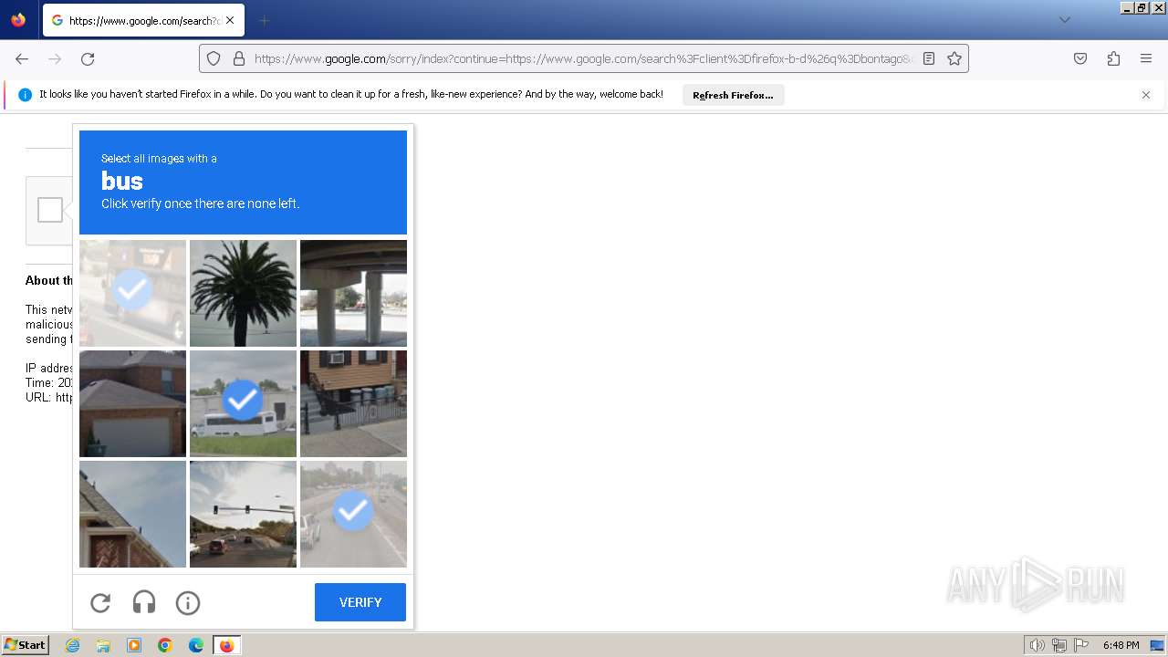Launch Chrome from taskbar
Image resolution: width=1168 pixels, height=657 pixels.
[x=165, y=645]
